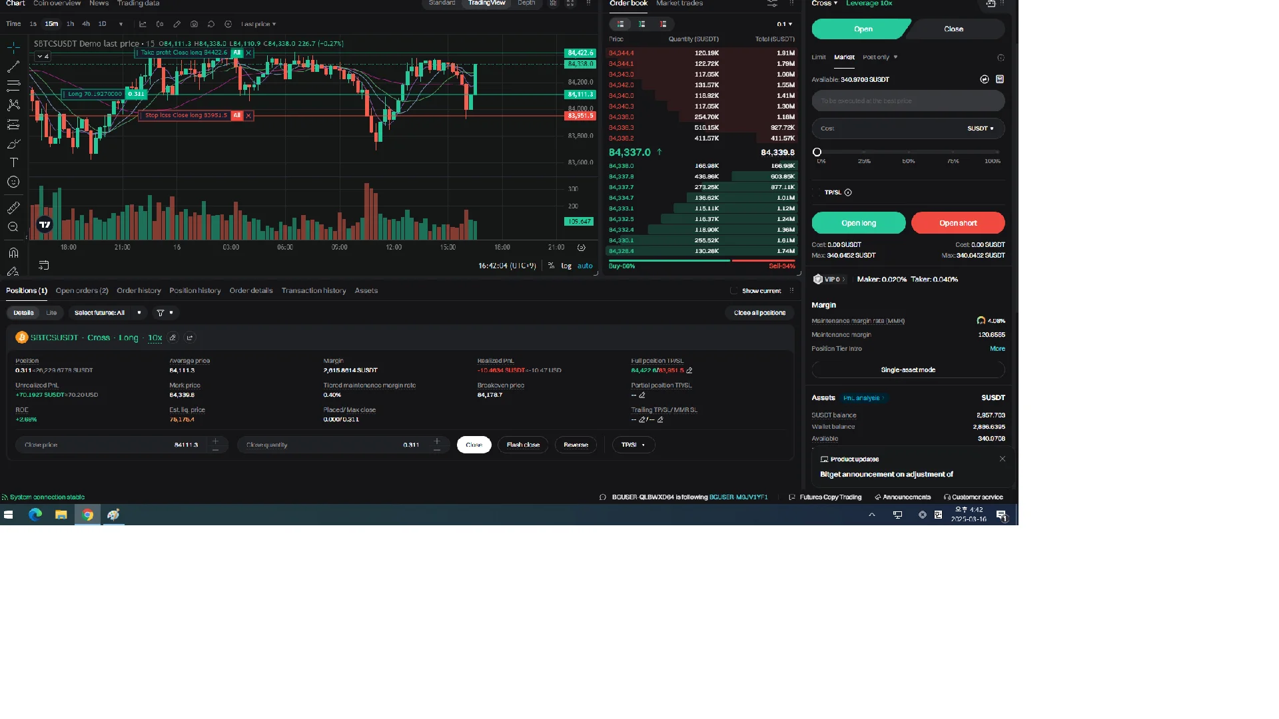Click the chart zoom out tool
This screenshot has width=1279, height=719.
[x=13, y=227]
